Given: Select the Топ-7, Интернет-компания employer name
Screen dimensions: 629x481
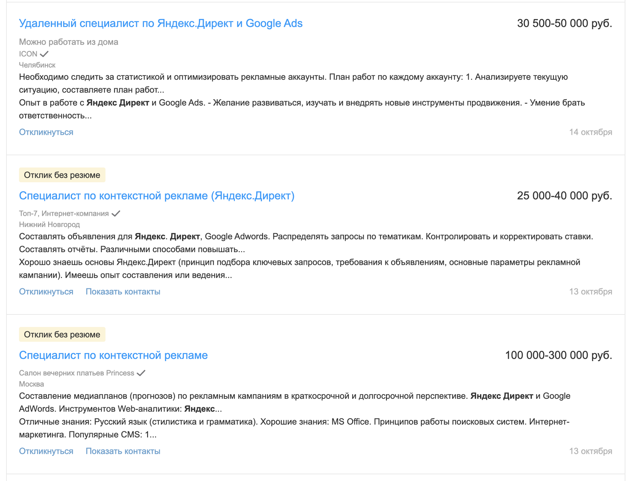Looking at the screenshot, I should [x=64, y=213].
